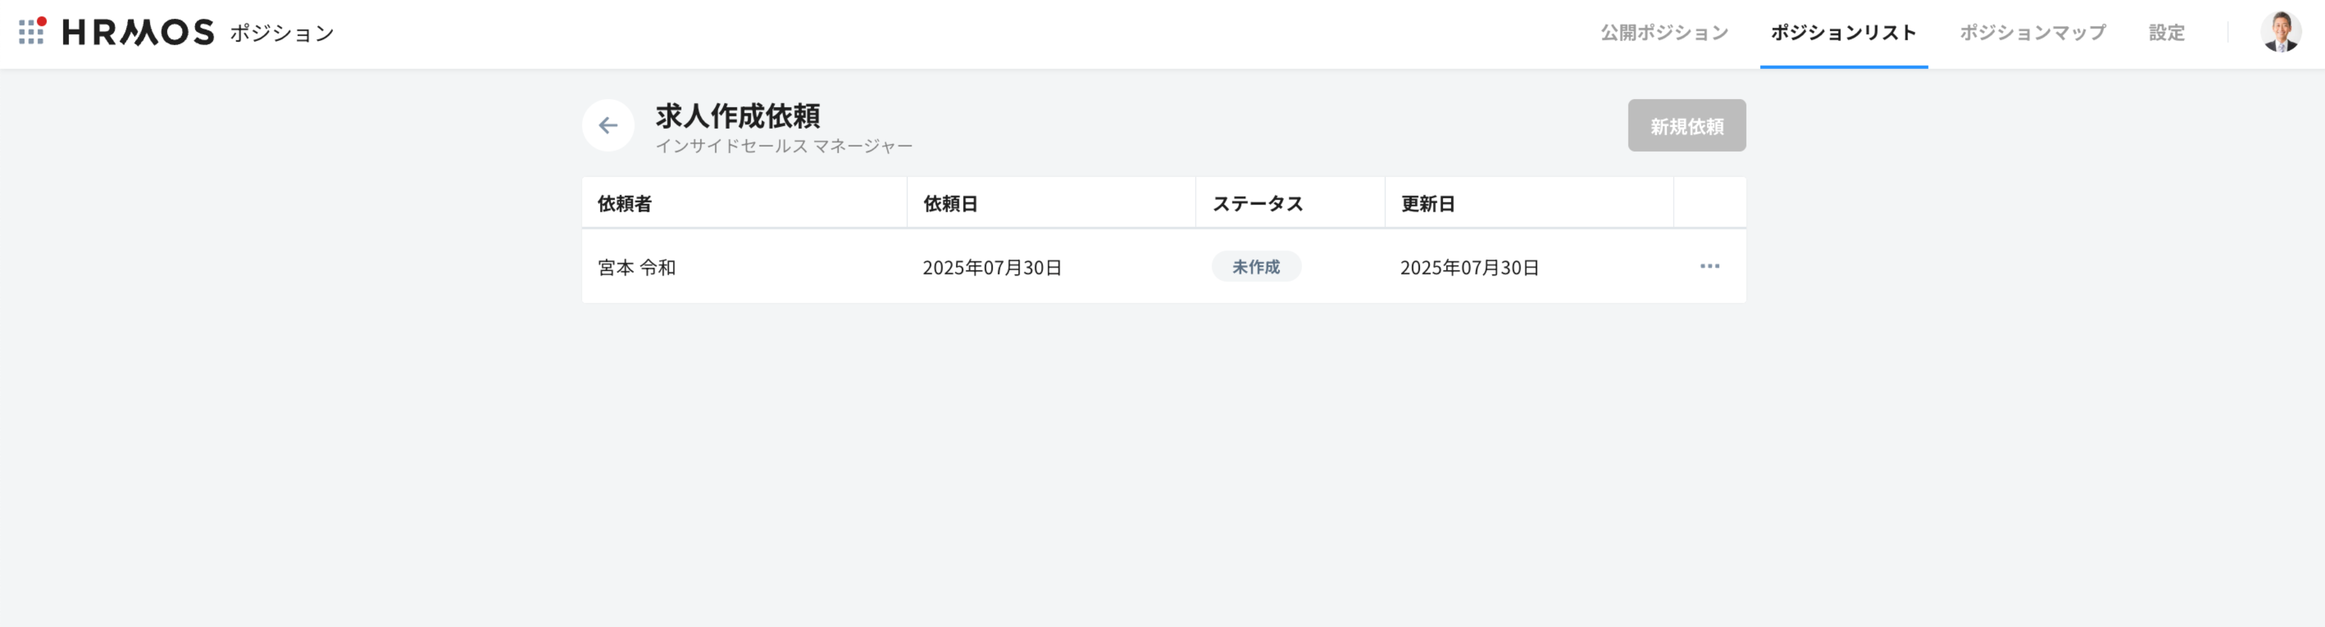Click the 更新日 column header
This screenshot has height=627, width=2325.
(1427, 203)
